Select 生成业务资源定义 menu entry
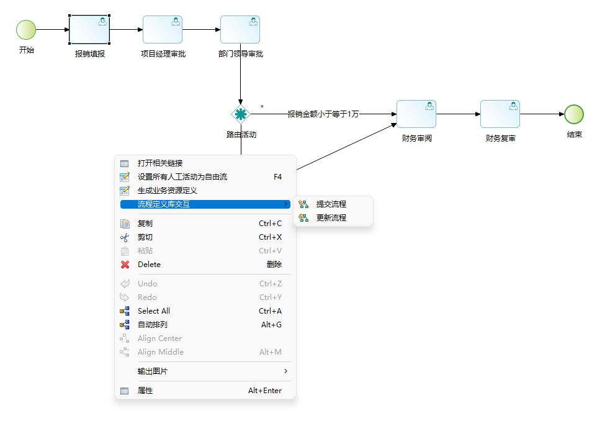610x436 pixels. (x=168, y=191)
